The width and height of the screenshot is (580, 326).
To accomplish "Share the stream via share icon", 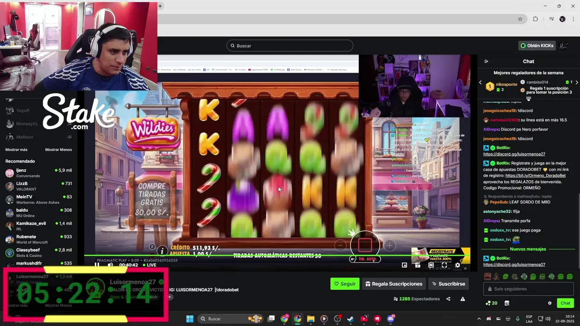I will pyautogui.click(x=448, y=299).
